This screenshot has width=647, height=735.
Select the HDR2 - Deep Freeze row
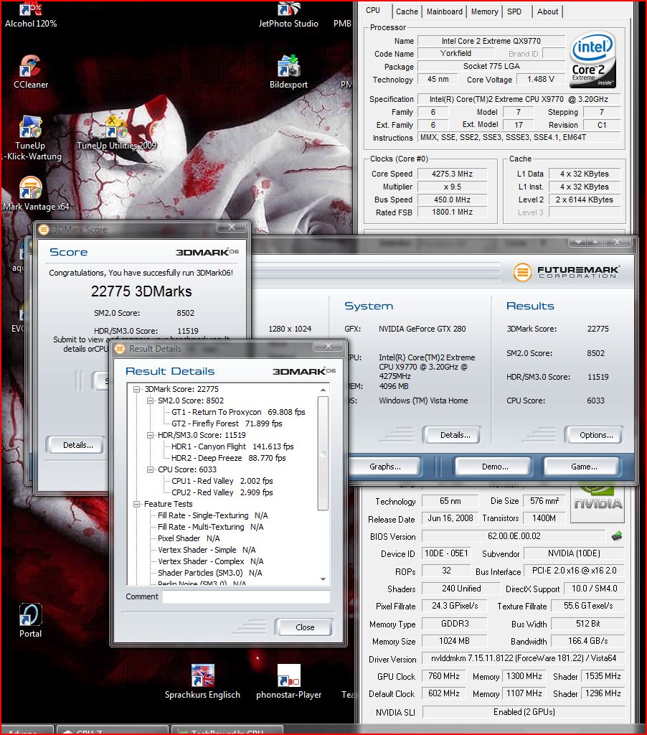tap(228, 458)
